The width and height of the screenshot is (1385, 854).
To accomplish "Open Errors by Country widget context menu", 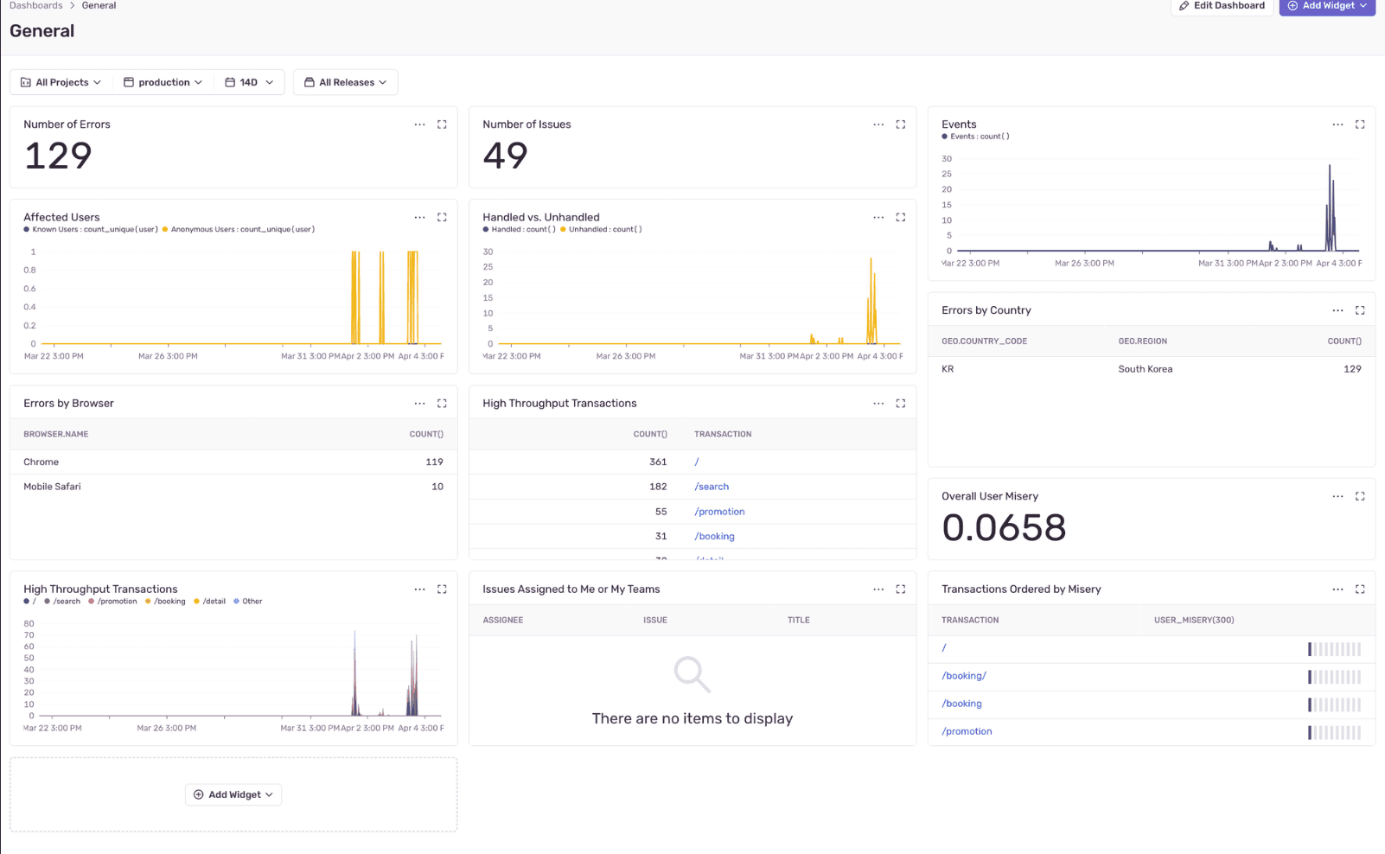I will tap(1337, 310).
